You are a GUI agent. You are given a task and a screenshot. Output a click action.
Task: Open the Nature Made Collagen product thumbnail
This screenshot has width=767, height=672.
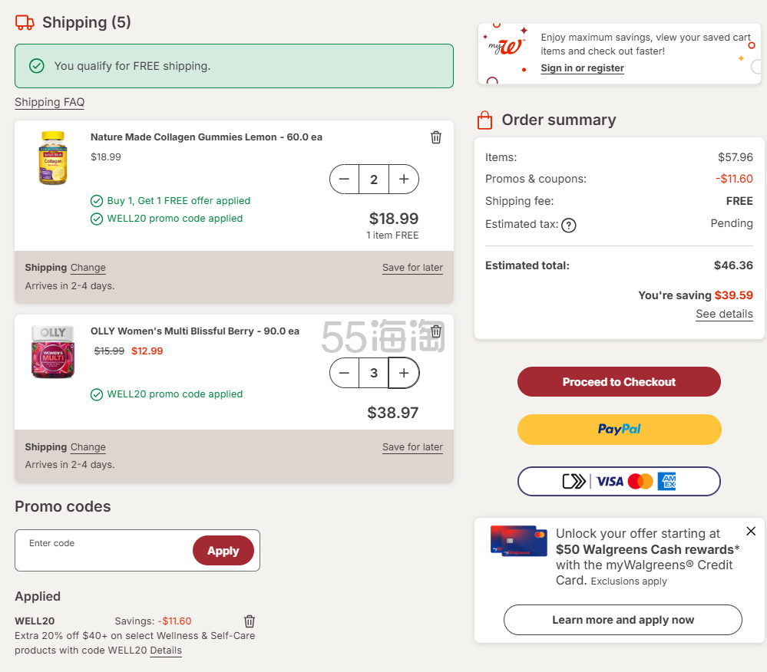[53, 158]
